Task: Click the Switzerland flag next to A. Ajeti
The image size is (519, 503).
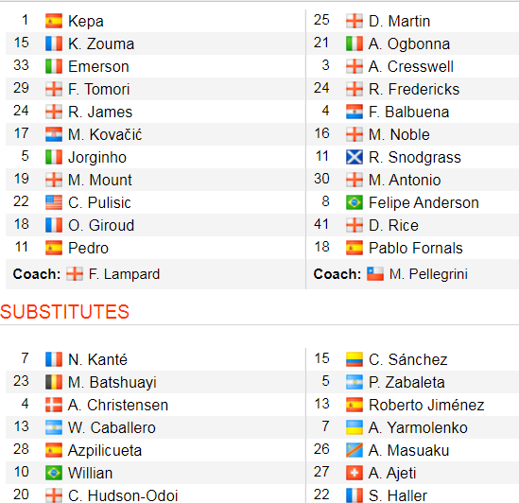Action: click(355, 473)
